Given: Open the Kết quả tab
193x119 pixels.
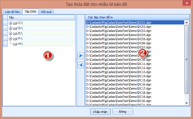Looking at the screenshot, I should 46,12.
